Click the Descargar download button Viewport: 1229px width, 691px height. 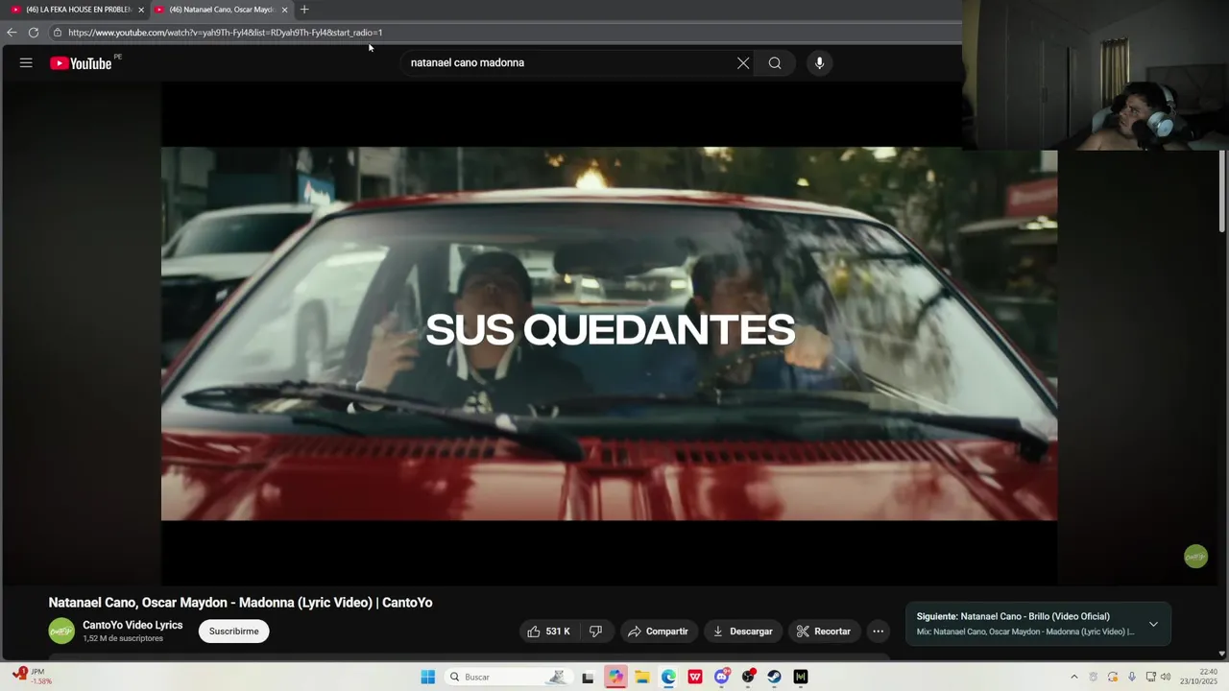click(742, 631)
